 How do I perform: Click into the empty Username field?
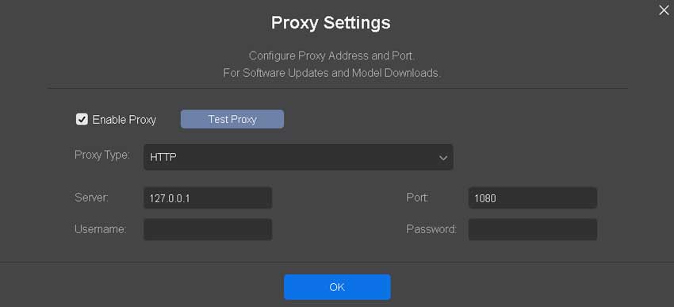coord(208,229)
